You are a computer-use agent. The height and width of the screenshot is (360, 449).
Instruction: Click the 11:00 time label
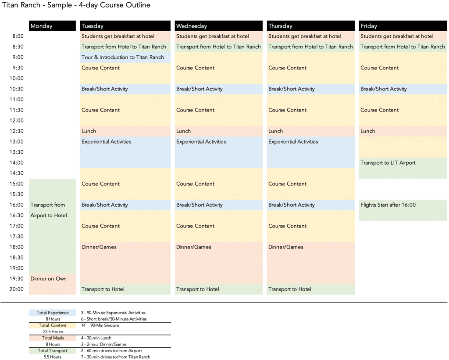[x=17, y=100]
